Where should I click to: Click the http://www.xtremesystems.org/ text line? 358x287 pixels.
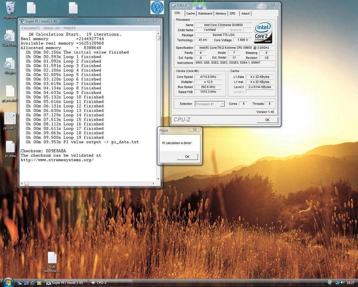[x=57, y=160]
